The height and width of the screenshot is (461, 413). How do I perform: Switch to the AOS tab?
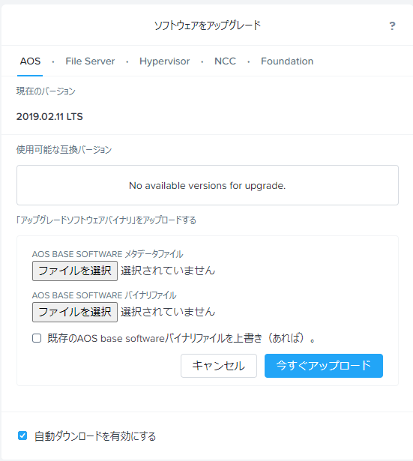pyautogui.click(x=30, y=61)
